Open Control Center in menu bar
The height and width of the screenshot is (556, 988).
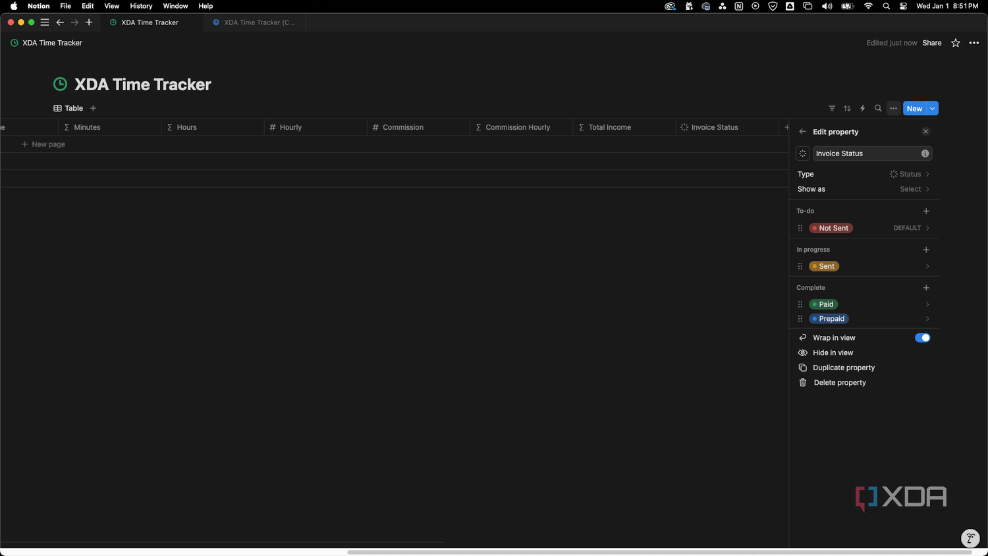pos(904,6)
